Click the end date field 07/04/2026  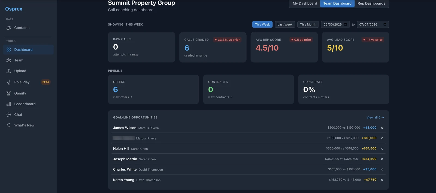click(373, 24)
